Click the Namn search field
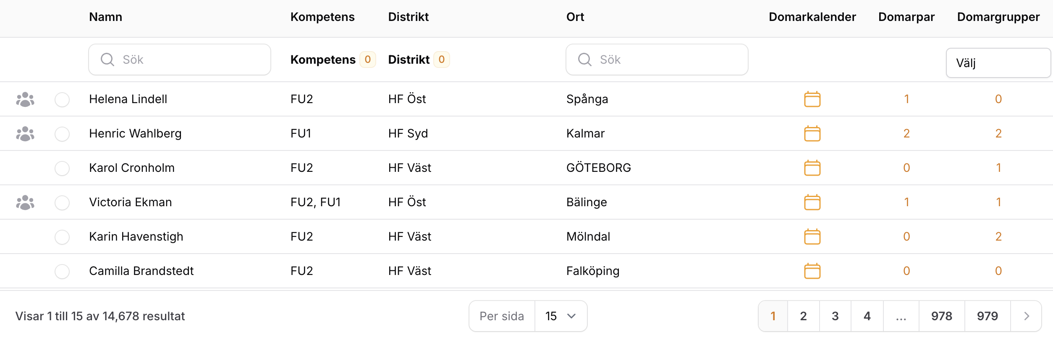 tap(180, 60)
